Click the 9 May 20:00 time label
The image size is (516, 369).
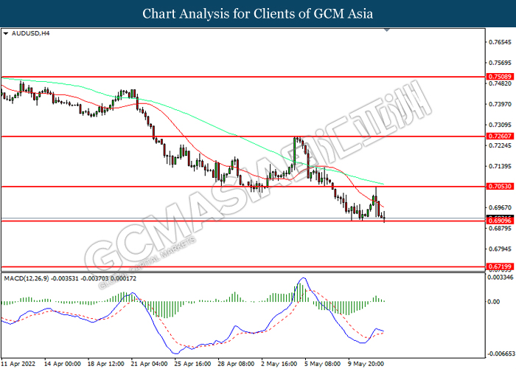pos(366,364)
